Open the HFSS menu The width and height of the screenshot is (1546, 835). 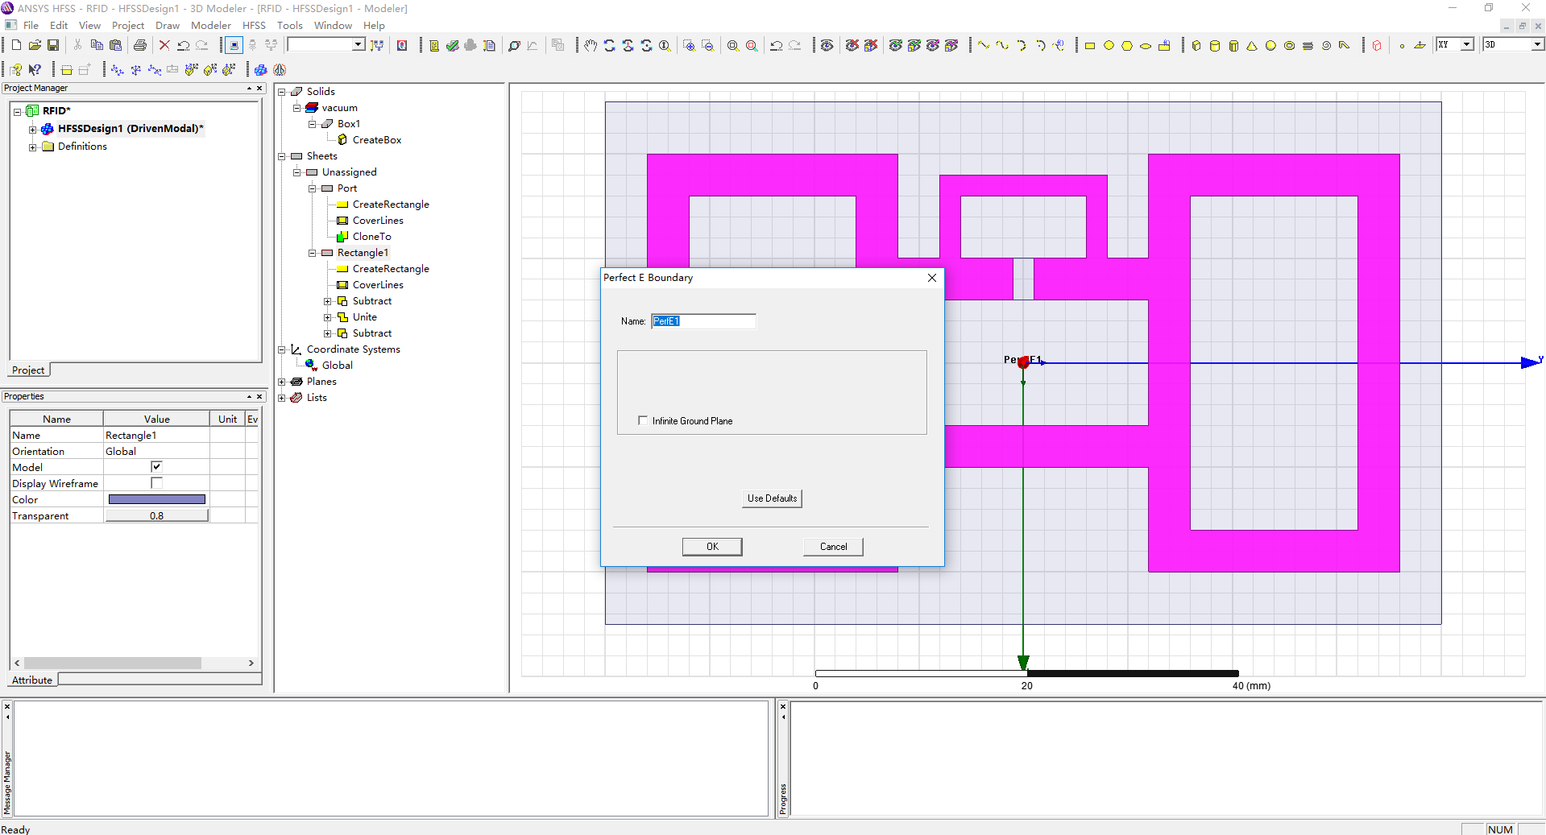(x=254, y=26)
